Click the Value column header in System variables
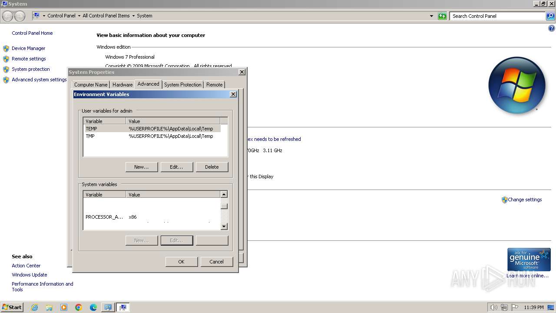The width and height of the screenshot is (556, 313). tap(173, 195)
